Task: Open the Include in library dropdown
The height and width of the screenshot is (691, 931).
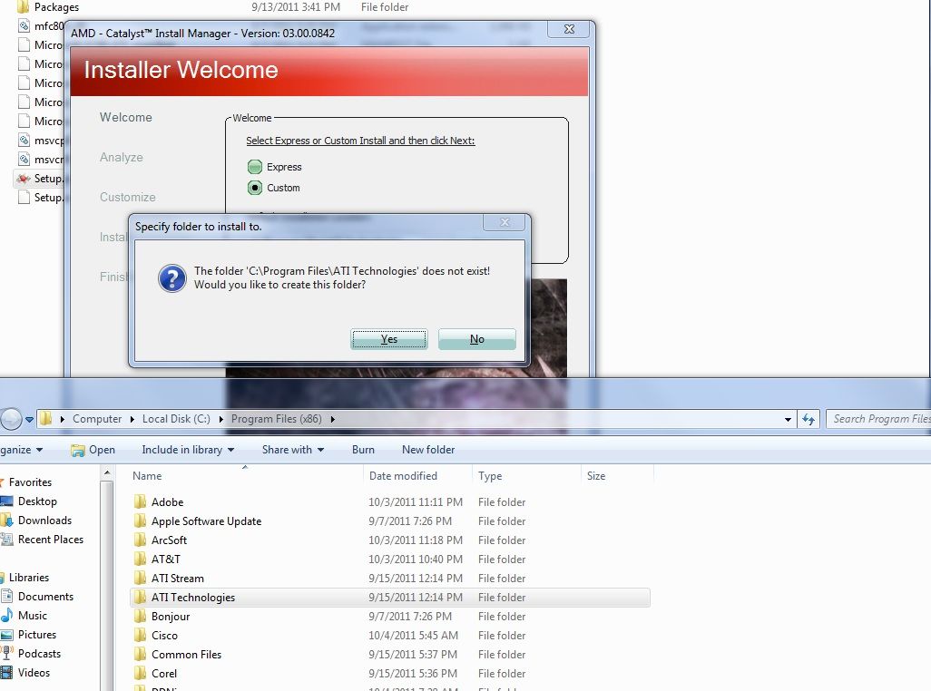Action: pos(188,450)
